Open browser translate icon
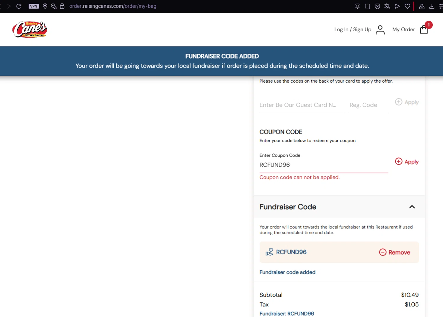Screen dimensions: 443x317 pyautogui.click(x=387, y=6)
